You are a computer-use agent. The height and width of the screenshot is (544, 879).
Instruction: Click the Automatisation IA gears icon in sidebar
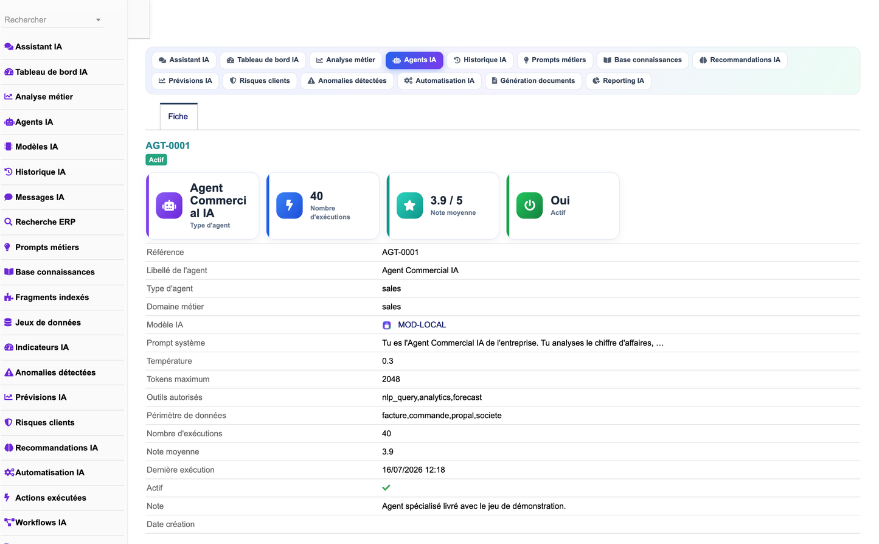(x=9, y=473)
